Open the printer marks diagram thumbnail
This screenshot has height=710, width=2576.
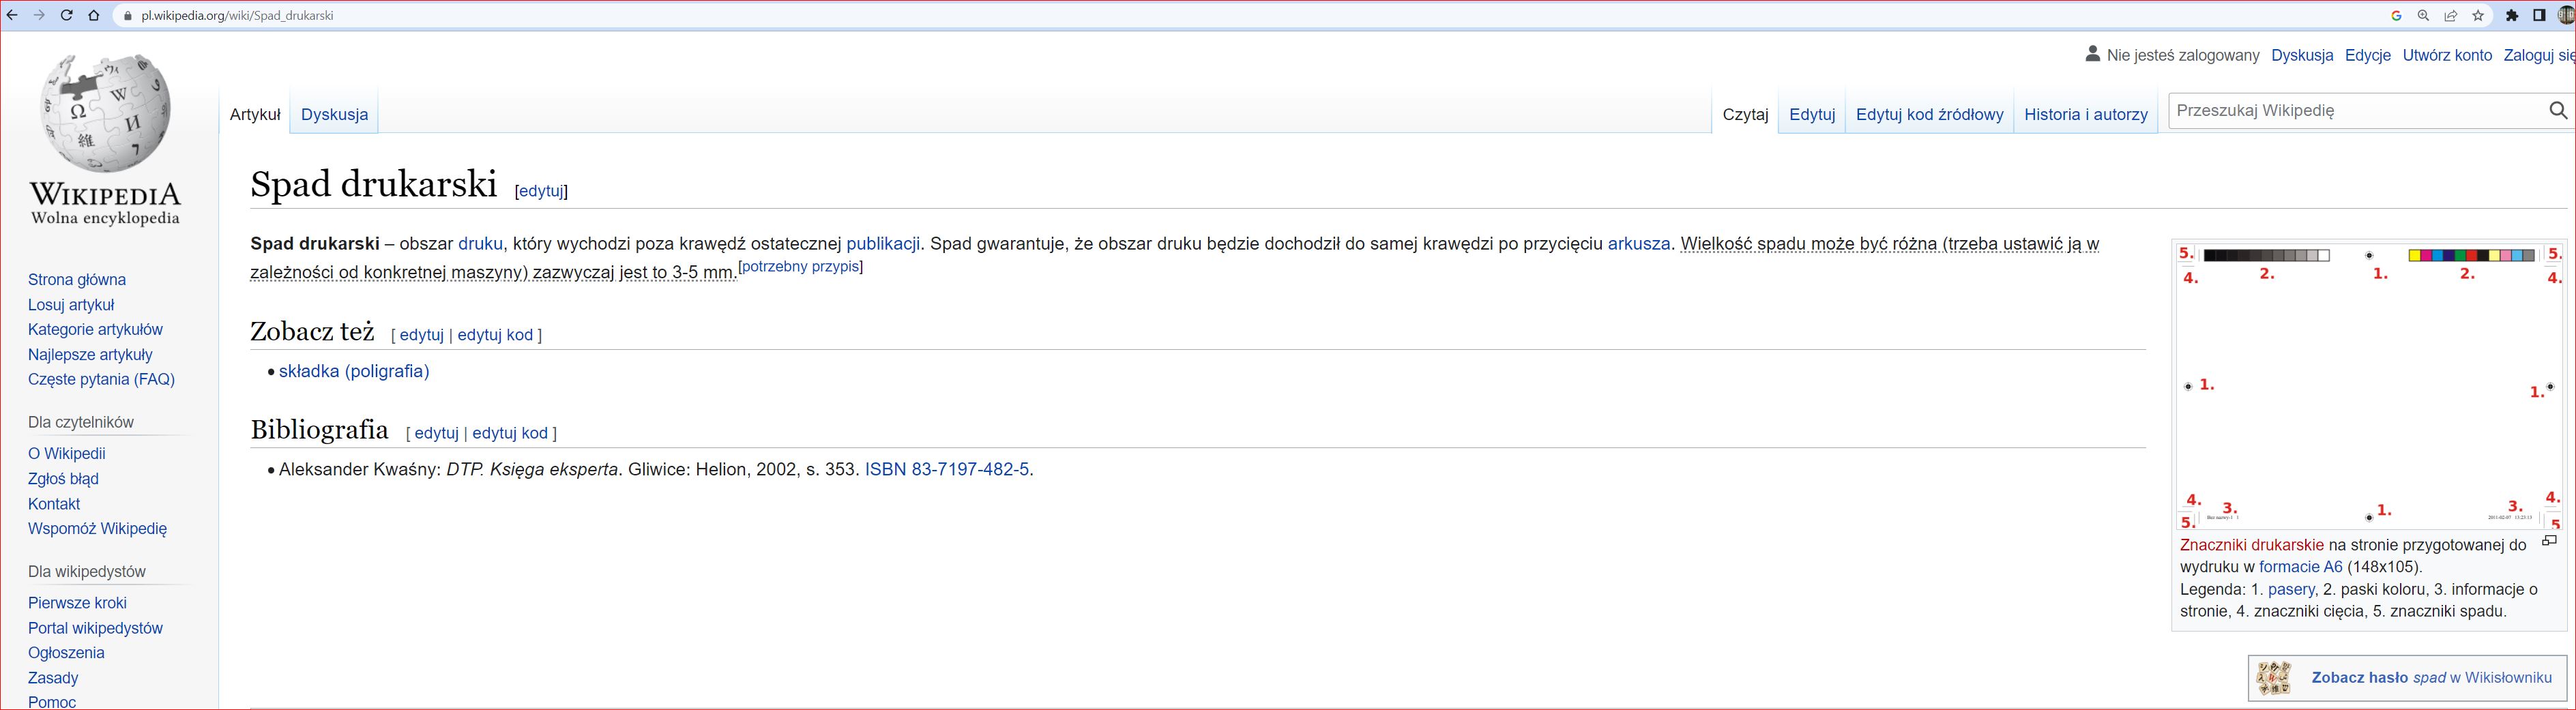[x=2368, y=386]
